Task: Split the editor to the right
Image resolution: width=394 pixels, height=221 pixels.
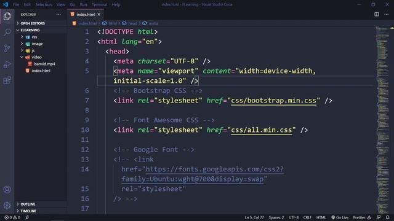Action: click(x=376, y=14)
